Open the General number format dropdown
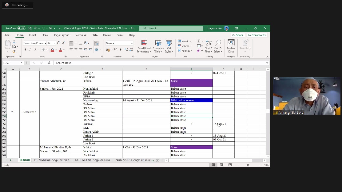Image resolution: width=342 pixels, height=192 pixels. pyautogui.click(x=132, y=43)
